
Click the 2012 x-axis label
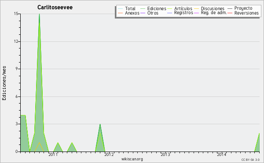[x=109, y=154]
